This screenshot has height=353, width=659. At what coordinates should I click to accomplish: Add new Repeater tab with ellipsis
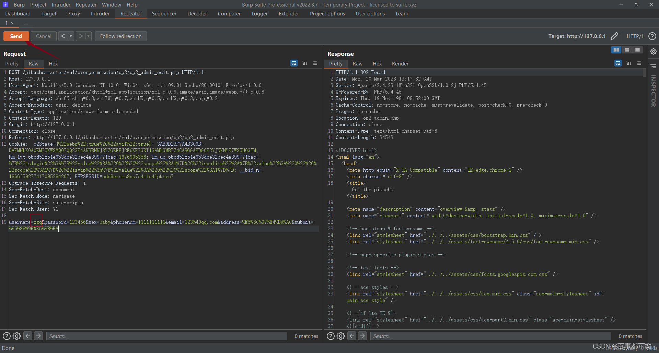(x=26, y=23)
